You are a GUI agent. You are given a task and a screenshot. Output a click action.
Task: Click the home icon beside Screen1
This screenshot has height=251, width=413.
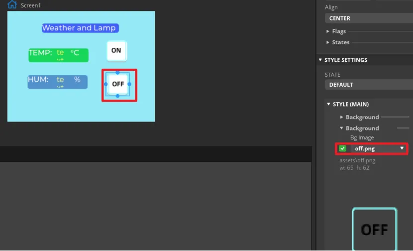point(12,5)
